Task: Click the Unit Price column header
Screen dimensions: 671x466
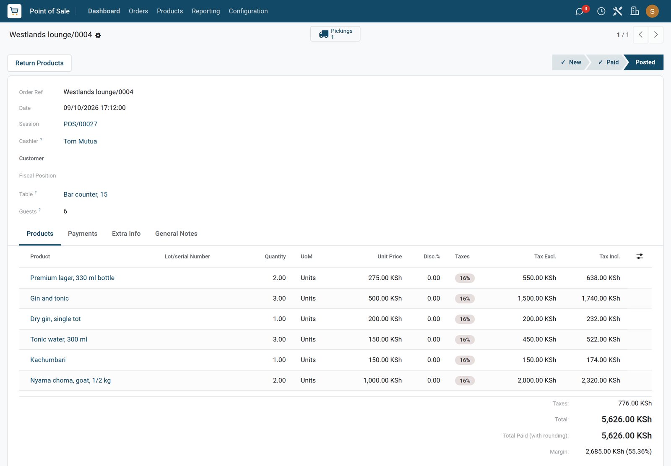Action: (390, 257)
